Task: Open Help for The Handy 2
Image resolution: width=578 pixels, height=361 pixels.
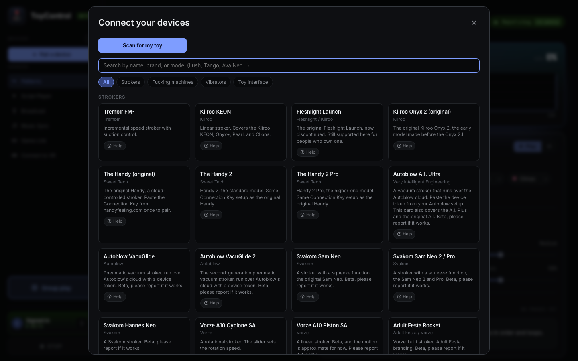Action: tap(212, 215)
